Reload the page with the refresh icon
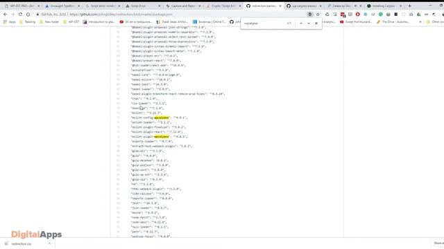Screen dimensions: 444x249 tap(20, 14)
